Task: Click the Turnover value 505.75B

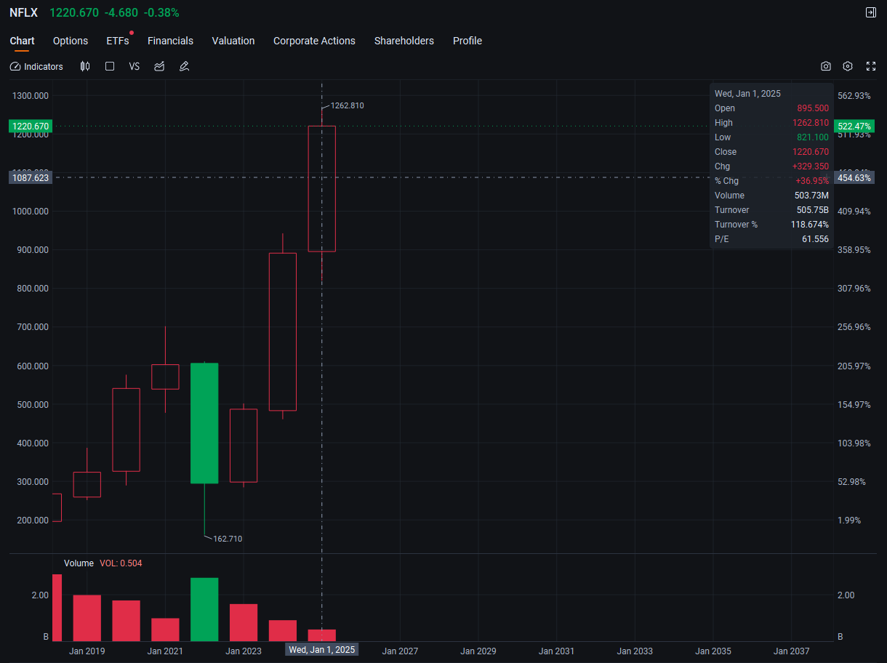Action: click(813, 210)
